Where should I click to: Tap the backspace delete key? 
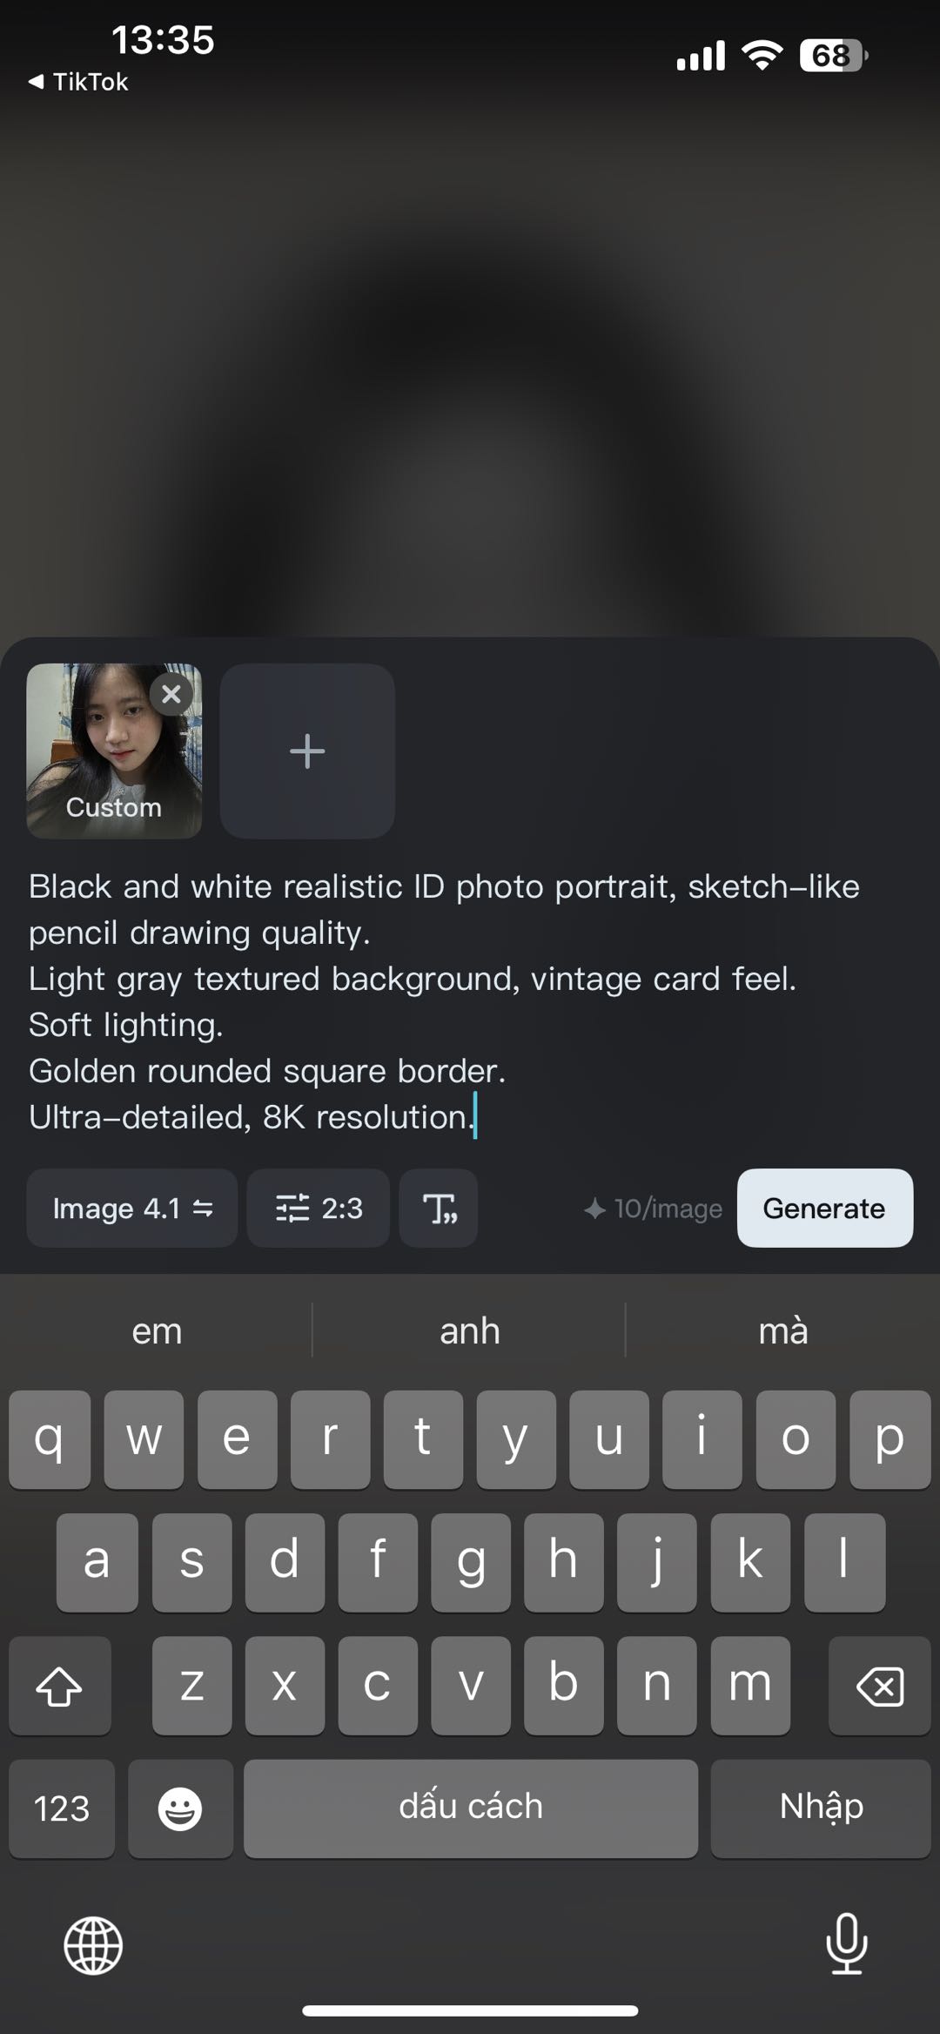(880, 1686)
